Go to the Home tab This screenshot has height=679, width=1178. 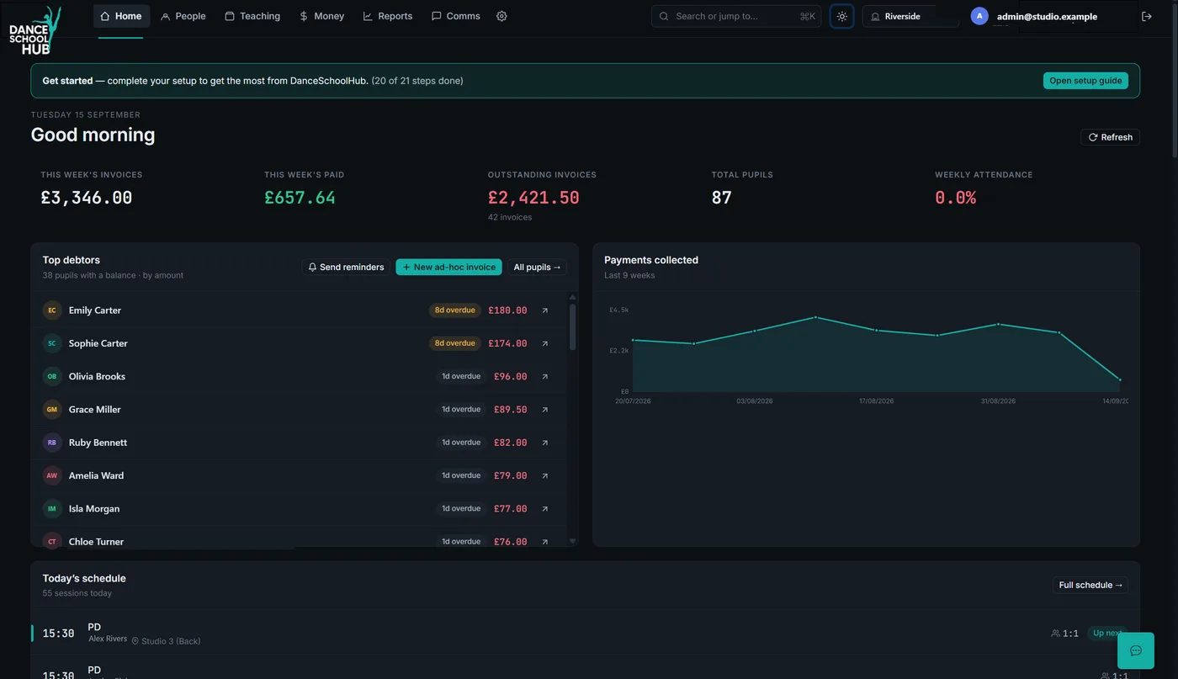pos(121,16)
